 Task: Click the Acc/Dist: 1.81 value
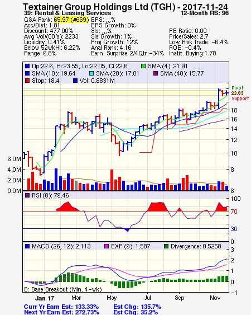[42, 25]
